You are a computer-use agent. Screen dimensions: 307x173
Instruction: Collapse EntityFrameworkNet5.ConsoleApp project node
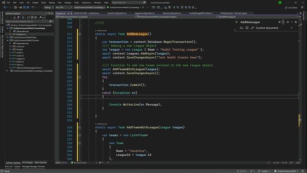(8, 28)
